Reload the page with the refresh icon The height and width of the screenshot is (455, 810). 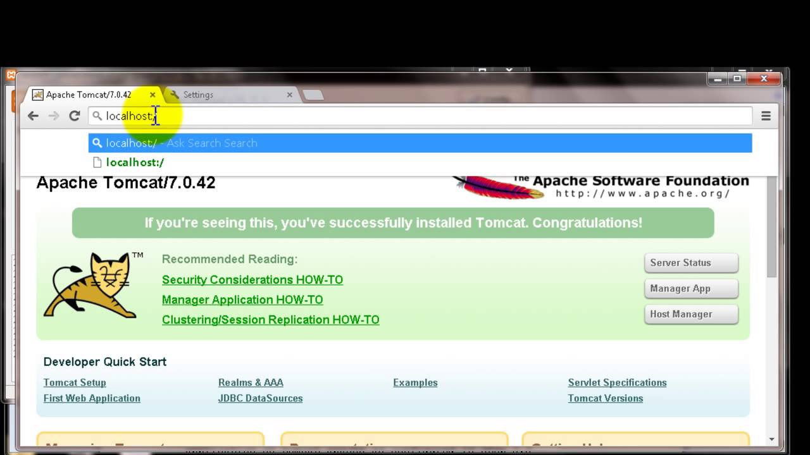pos(75,116)
